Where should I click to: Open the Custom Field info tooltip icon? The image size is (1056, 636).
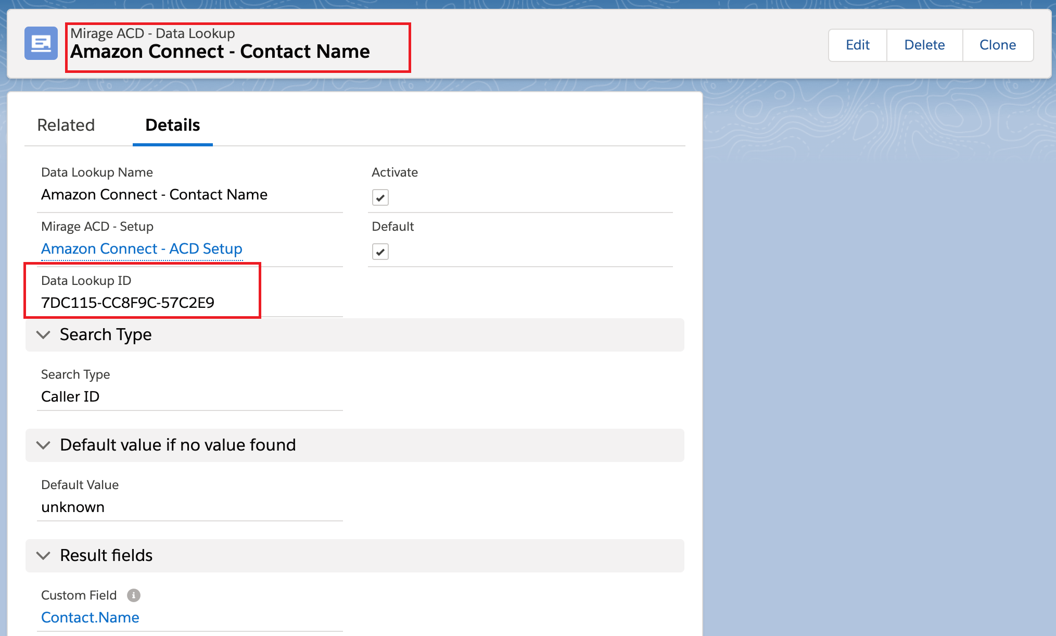pos(134,595)
